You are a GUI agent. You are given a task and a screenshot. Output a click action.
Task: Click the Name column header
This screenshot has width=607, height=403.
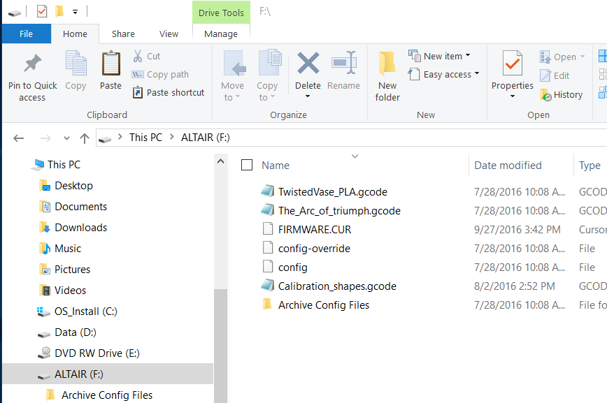pos(276,165)
